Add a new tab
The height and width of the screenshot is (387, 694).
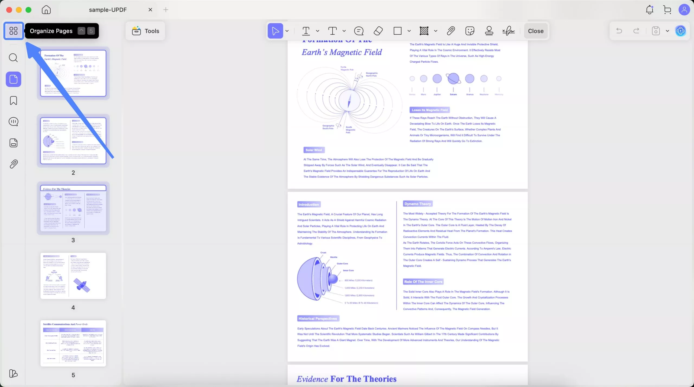166,10
